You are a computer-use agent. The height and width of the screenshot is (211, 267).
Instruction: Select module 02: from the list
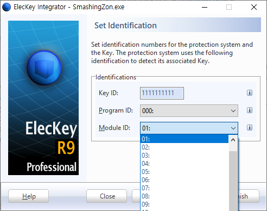pos(185,147)
